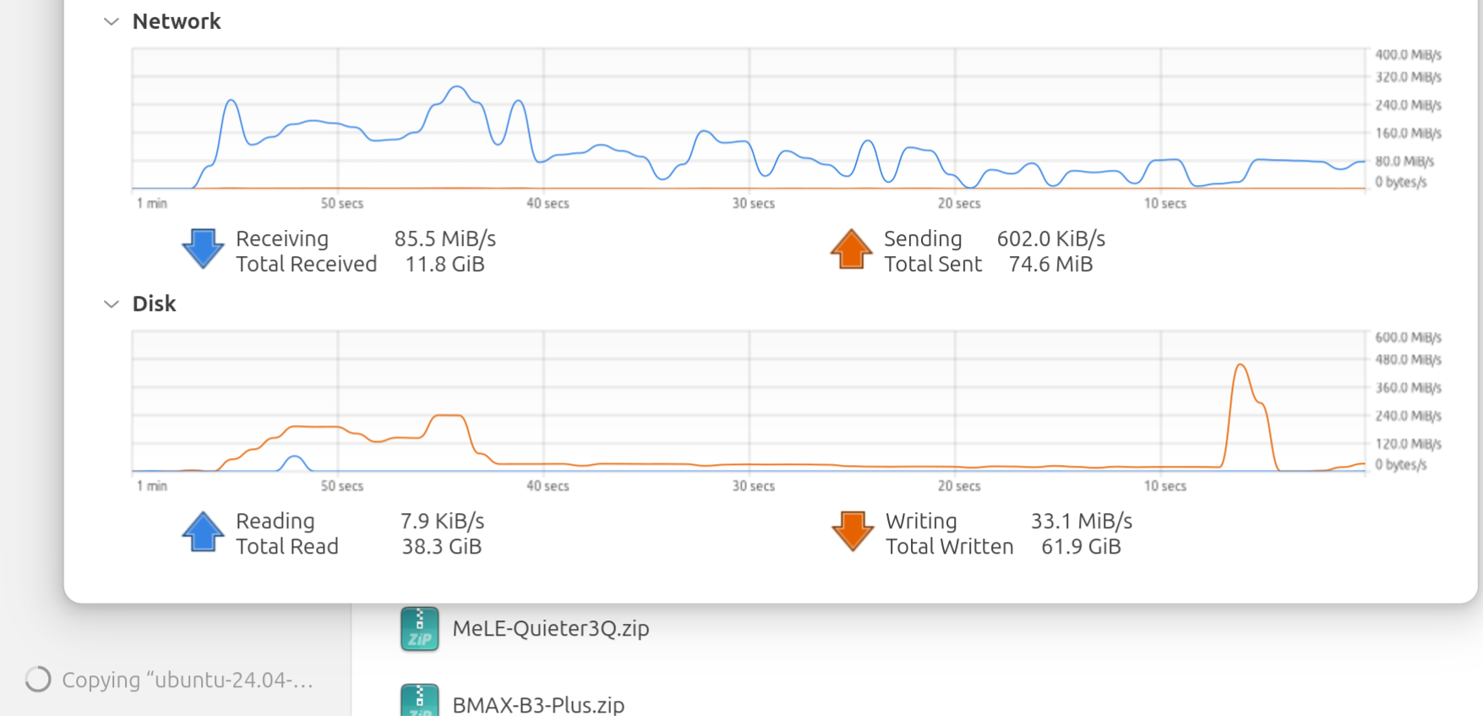1483x716 pixels.
Task: Open the MeLE-Quieter3Q.zip file entry
Action: [x=550, y=628]
